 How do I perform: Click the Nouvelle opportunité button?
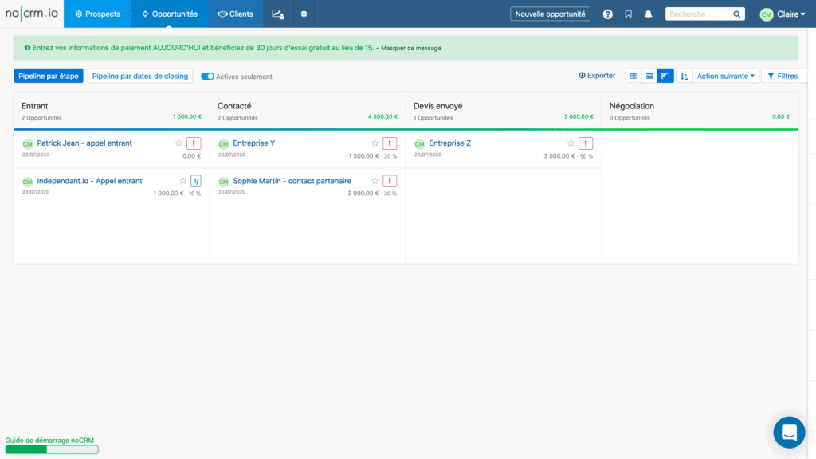[x=550, y=14]
